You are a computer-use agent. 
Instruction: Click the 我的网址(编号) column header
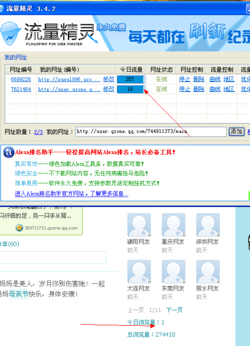coord(76,70)
